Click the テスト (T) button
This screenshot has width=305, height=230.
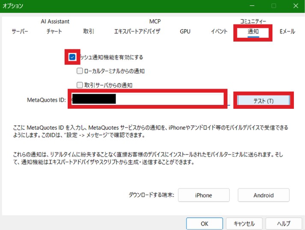(263, 101)
